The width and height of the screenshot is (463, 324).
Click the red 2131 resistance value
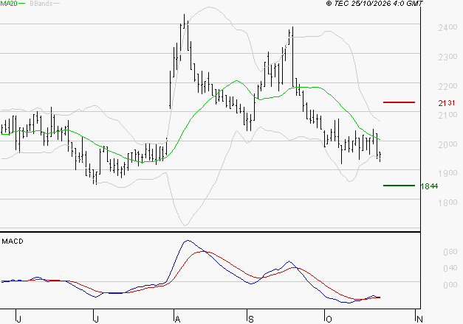(x=447, y=103)
